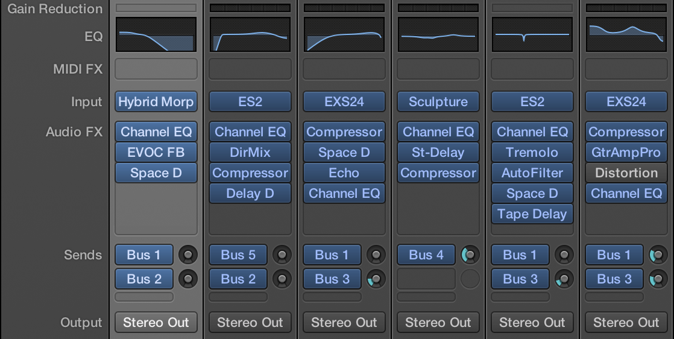The image size is (674, 339).
Task: Open Stereo Out output on EXS24 GtrAmpPro strip
Action: [x=626, y=322]
